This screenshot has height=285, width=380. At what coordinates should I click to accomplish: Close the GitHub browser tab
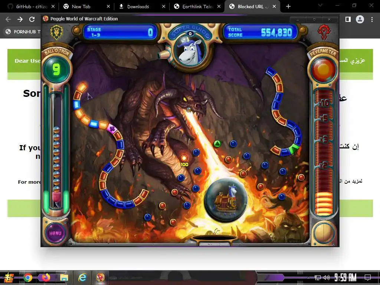click(53, 7)
